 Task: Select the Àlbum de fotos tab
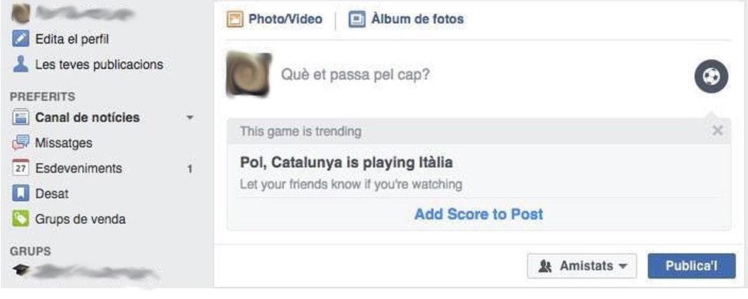tap(406, 19)
